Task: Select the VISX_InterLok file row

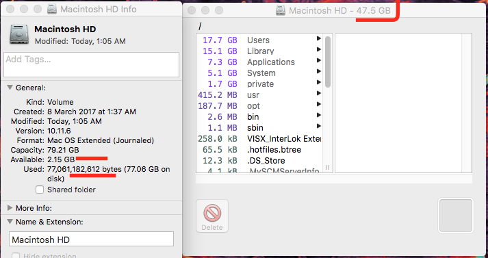Action: (x=260, y=139)
